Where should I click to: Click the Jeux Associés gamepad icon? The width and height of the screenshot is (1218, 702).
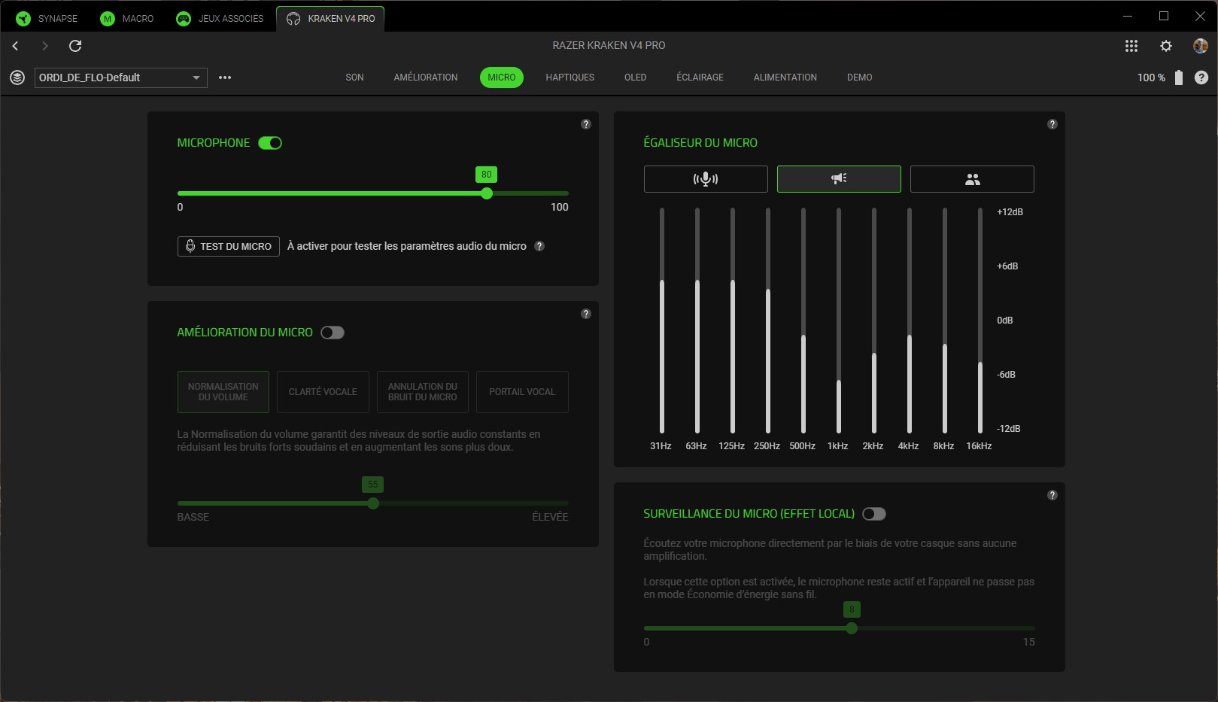click(x=184, y=19)
